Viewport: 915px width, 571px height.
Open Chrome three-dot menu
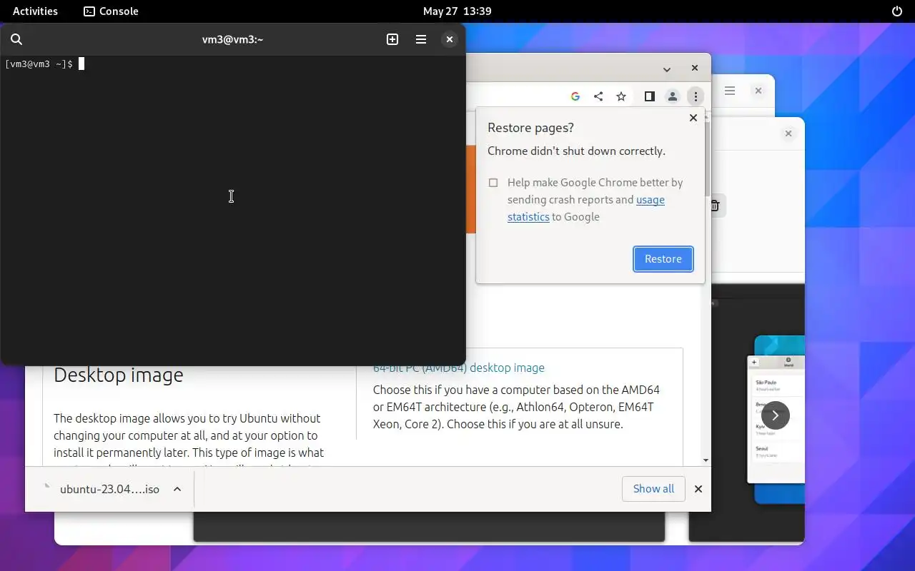[x=696, y=96]
